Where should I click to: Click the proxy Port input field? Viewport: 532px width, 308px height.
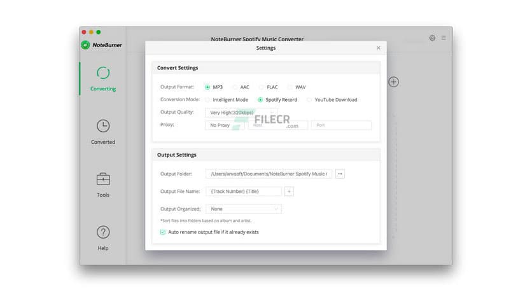pos(341,125)
